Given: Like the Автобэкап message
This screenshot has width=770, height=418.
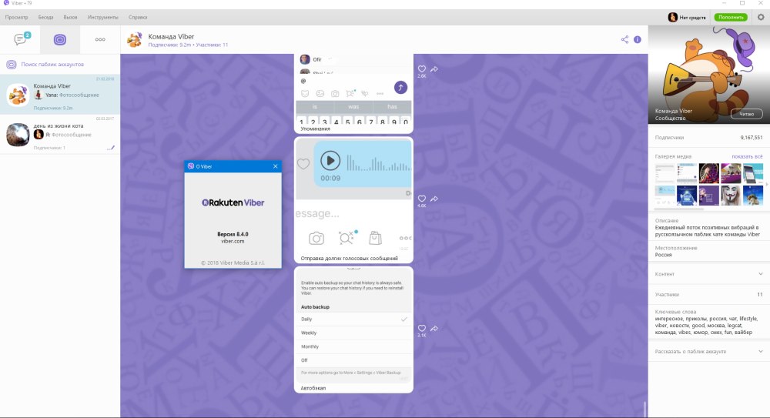Looking at the screenshot, I should [422, 328].
